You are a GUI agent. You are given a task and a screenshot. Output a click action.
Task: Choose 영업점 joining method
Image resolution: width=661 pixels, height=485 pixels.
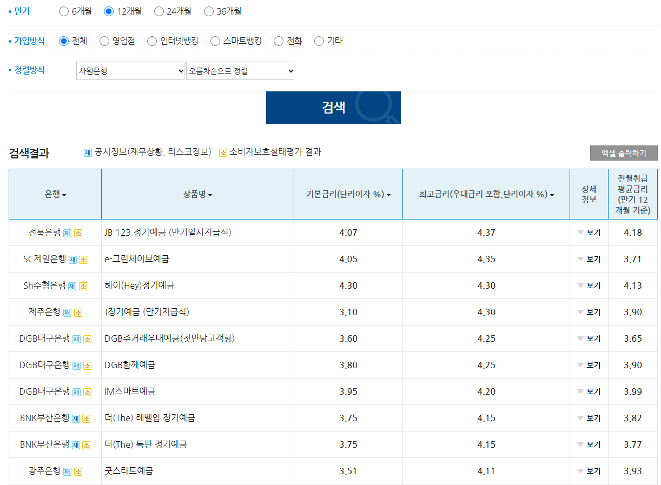point(104,41)
